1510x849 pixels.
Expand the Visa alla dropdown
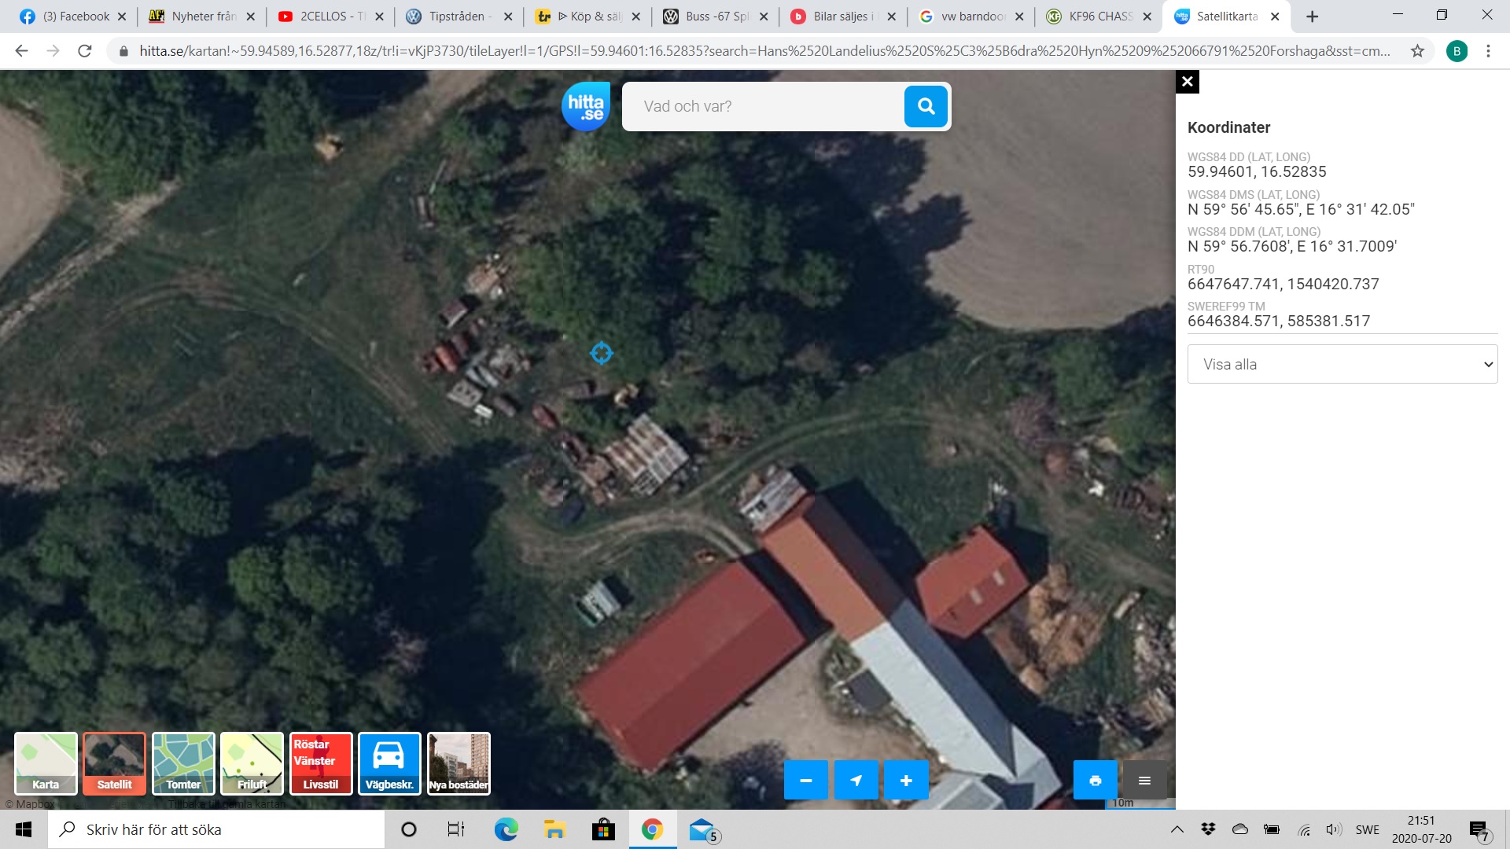click(x=1342, y=364)
